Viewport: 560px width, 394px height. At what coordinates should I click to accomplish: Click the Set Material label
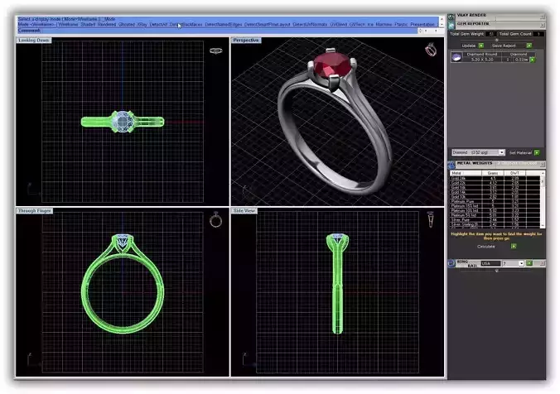520,153
